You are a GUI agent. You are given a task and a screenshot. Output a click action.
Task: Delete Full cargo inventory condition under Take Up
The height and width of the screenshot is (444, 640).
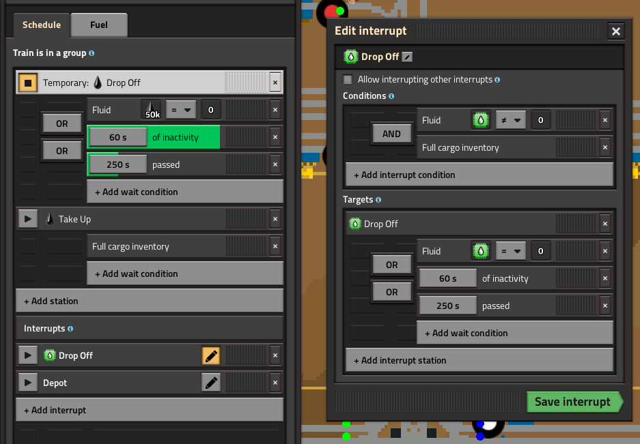(275, 246)
